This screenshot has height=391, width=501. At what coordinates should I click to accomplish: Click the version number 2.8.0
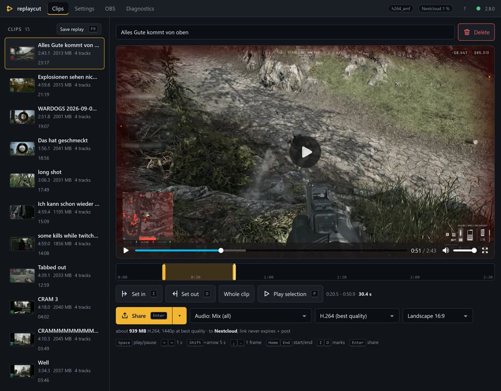tap(490, 9)
